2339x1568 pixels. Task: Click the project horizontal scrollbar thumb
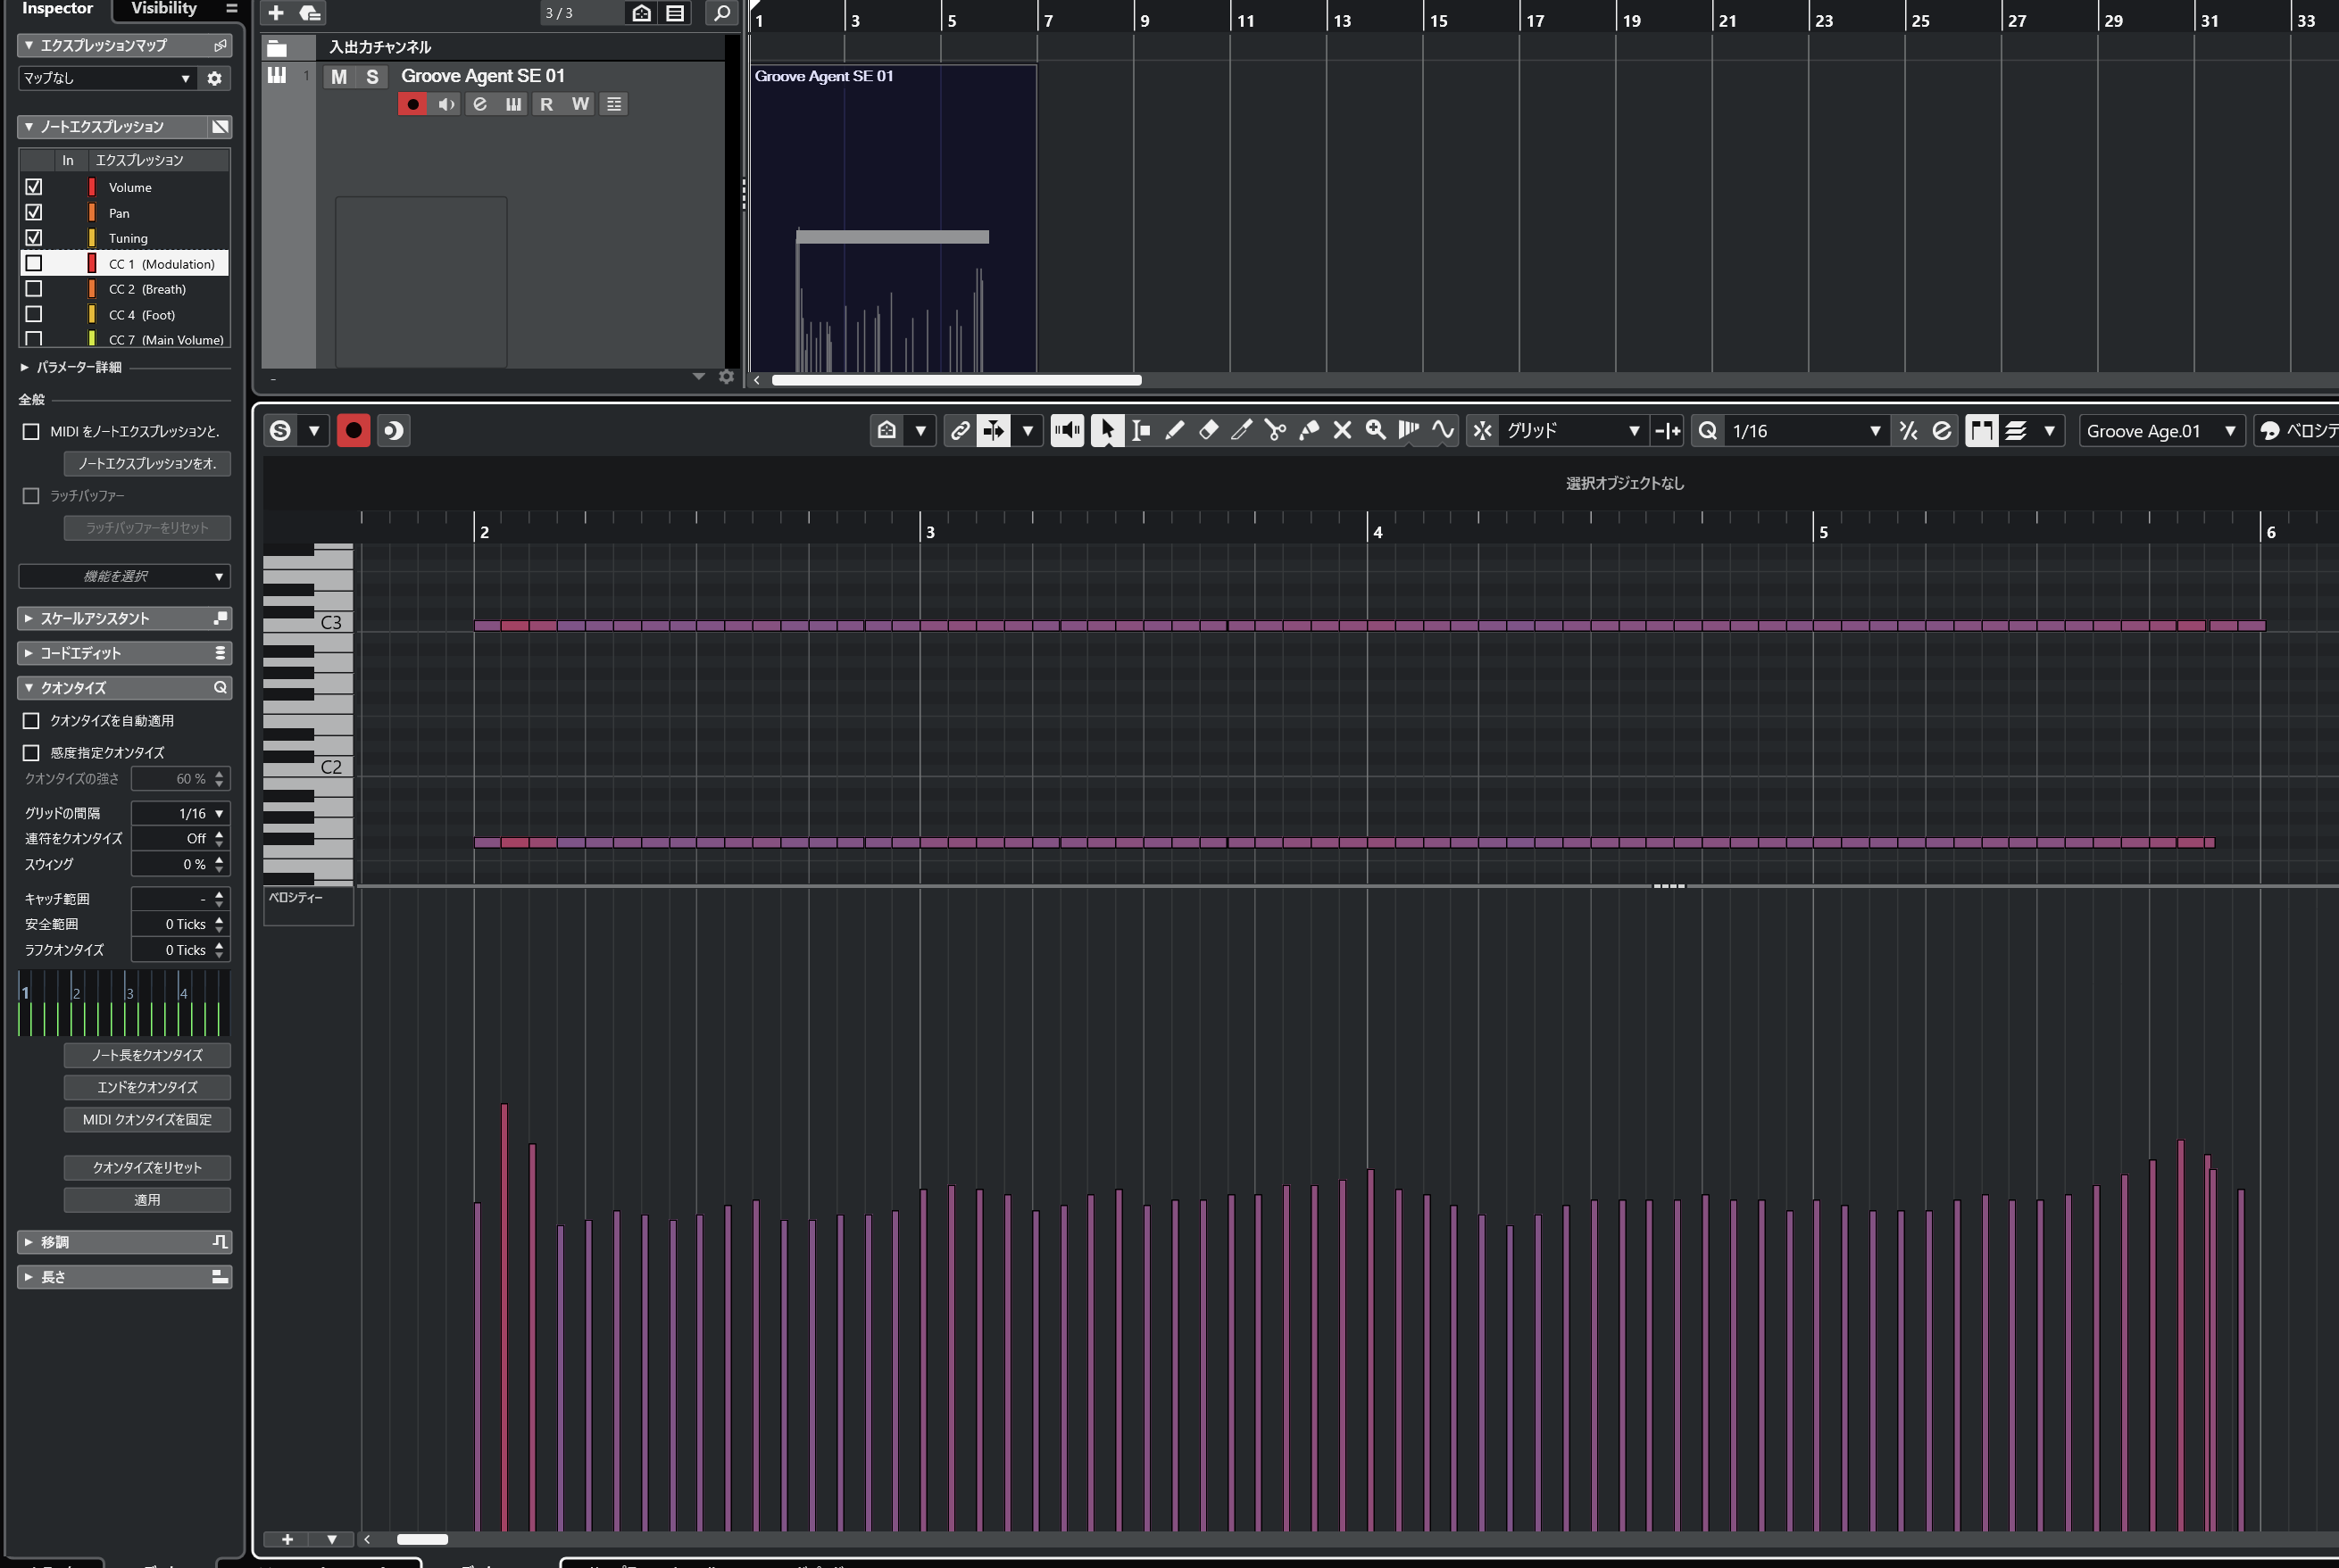tap(956, 380)
